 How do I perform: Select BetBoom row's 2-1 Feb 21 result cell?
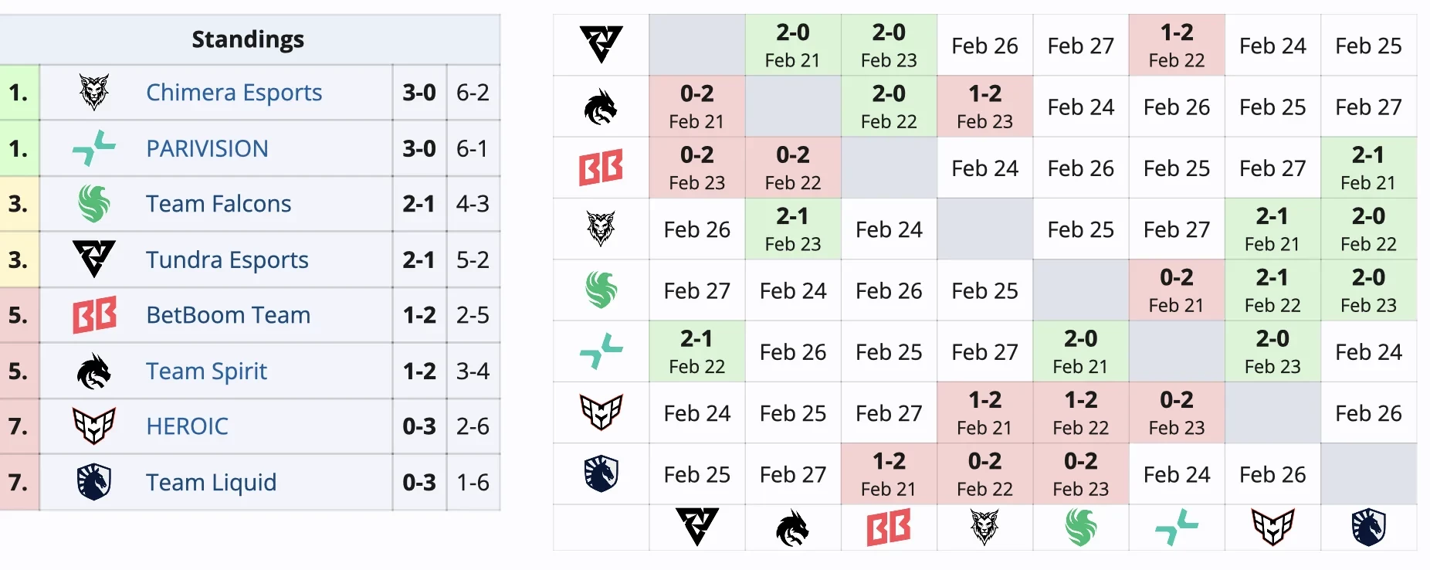tap(1368, 168)
